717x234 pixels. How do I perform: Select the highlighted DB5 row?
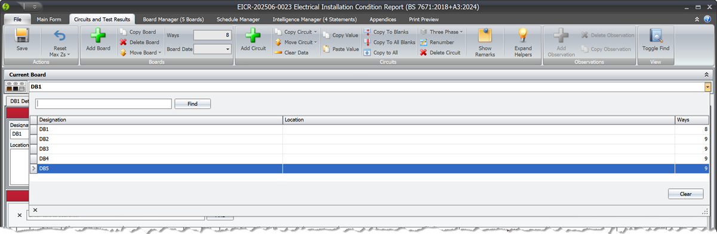click(x=369, y=169)
